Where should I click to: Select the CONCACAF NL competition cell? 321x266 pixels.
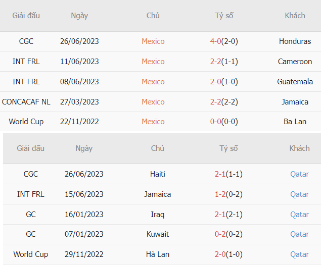pyautogui.click(x=26, y=102)
